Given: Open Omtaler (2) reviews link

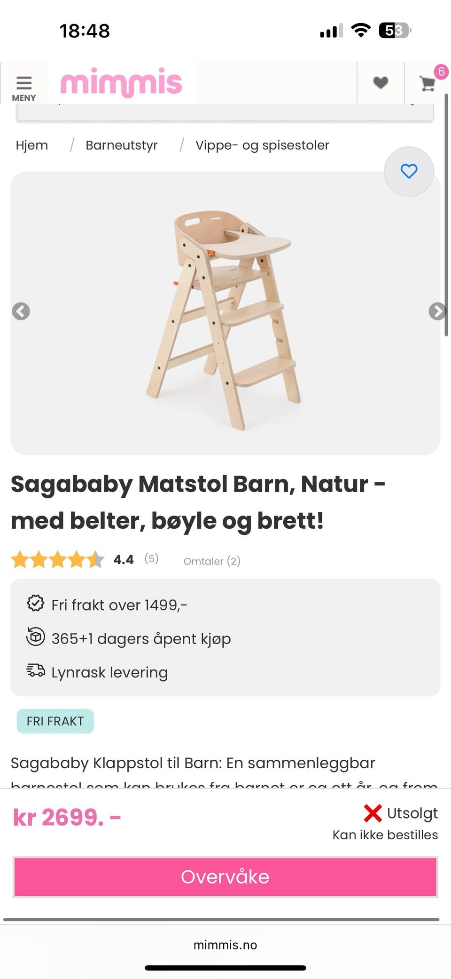Looking at the screenshot, I should (212, 561).
